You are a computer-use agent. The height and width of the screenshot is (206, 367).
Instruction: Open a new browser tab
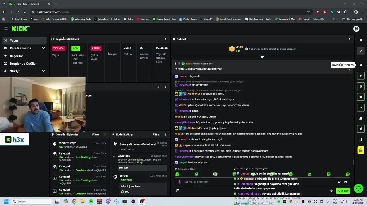click(x=56, y=4)
